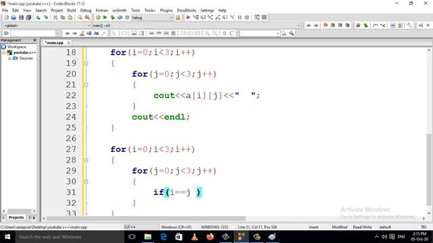Open the Settings menu
The height and width of the screenshot is (243, 433).
(207, 10)
